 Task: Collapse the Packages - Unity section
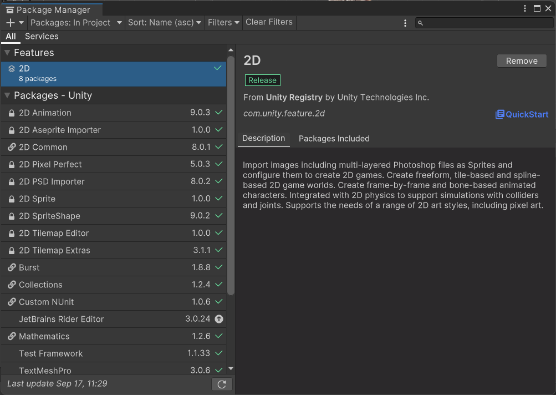pyautogui.click(x=7, y=95)
